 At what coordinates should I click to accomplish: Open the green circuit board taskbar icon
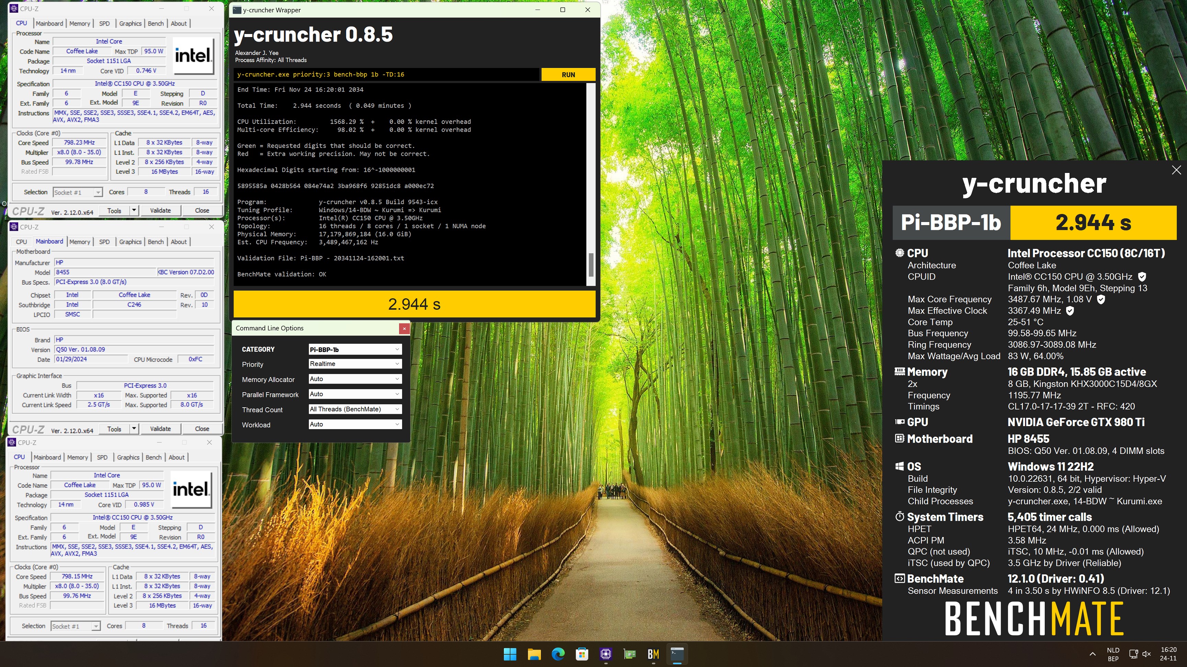(x=630, y=654)
